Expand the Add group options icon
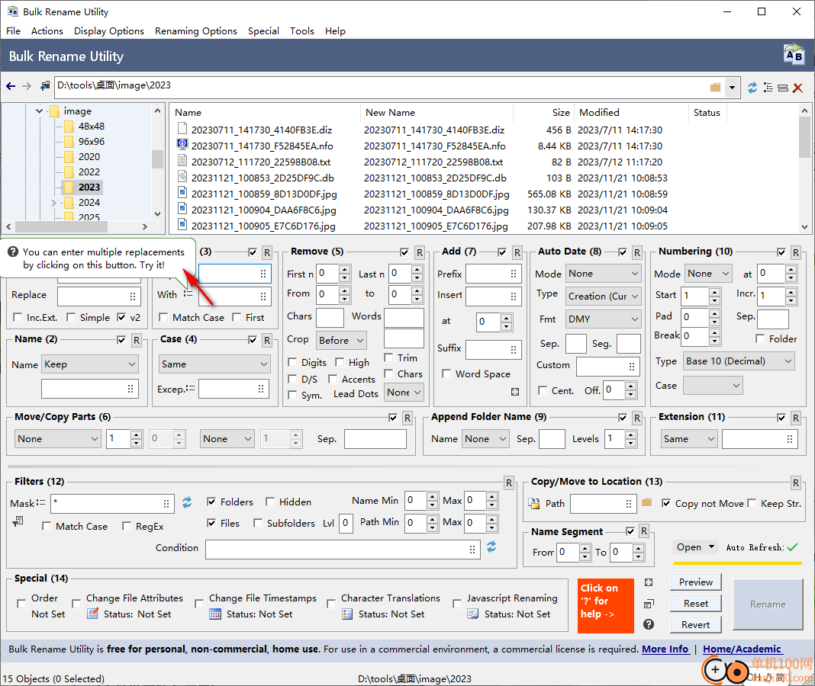815x686 pixels. (x=515, y=392)
